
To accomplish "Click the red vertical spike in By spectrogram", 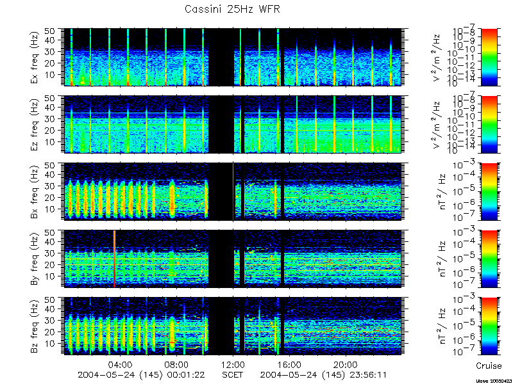I will 115,259.
